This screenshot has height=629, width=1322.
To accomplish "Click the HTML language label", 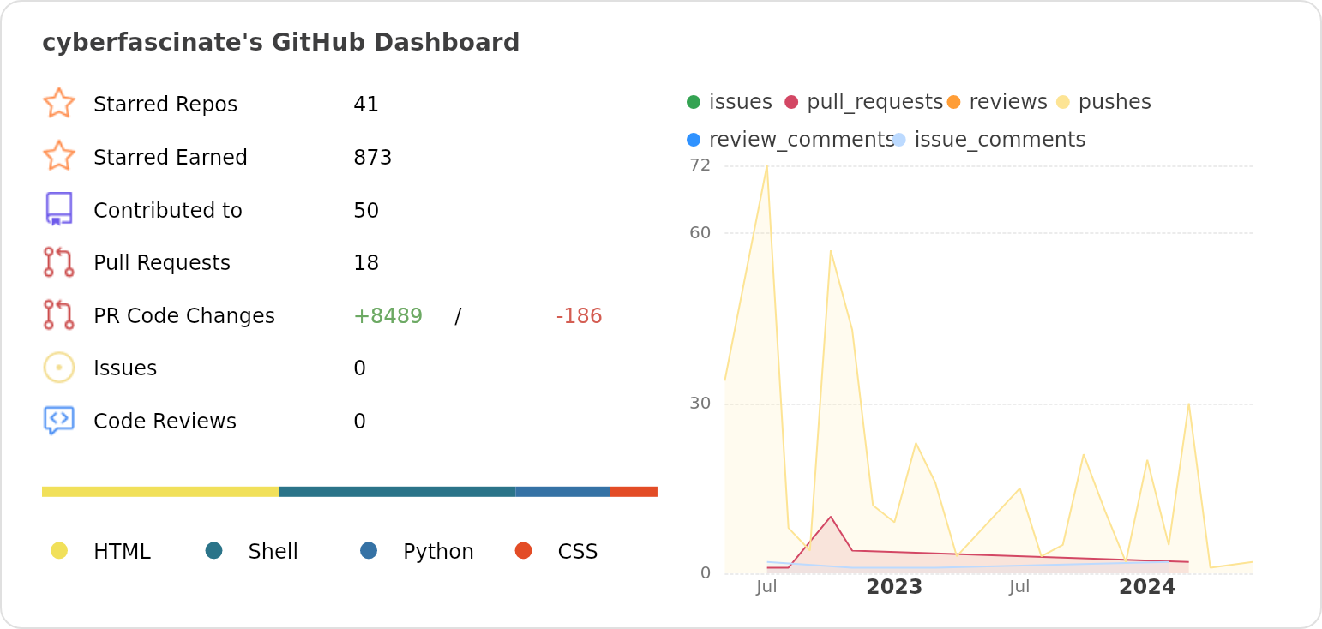I will [x=122, y=552].
